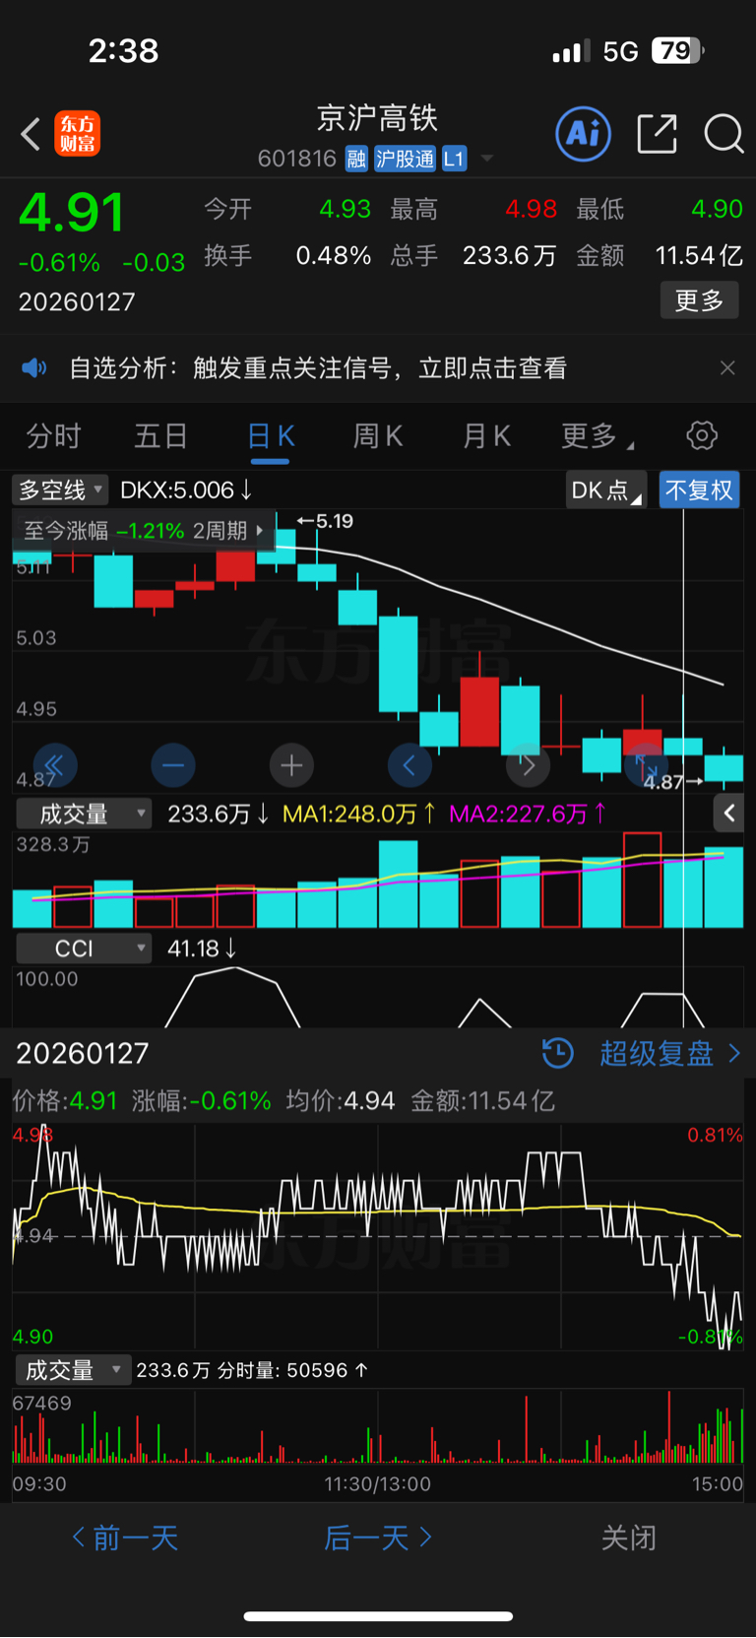The width and height of the screenshot is (756, 1638).
Task: Tap the cellular signal bars in status bar
Action: tap(571, 50)
